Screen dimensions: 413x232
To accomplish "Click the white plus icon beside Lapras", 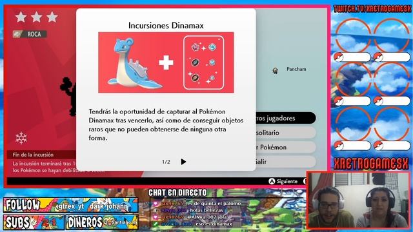I will 166,63.
